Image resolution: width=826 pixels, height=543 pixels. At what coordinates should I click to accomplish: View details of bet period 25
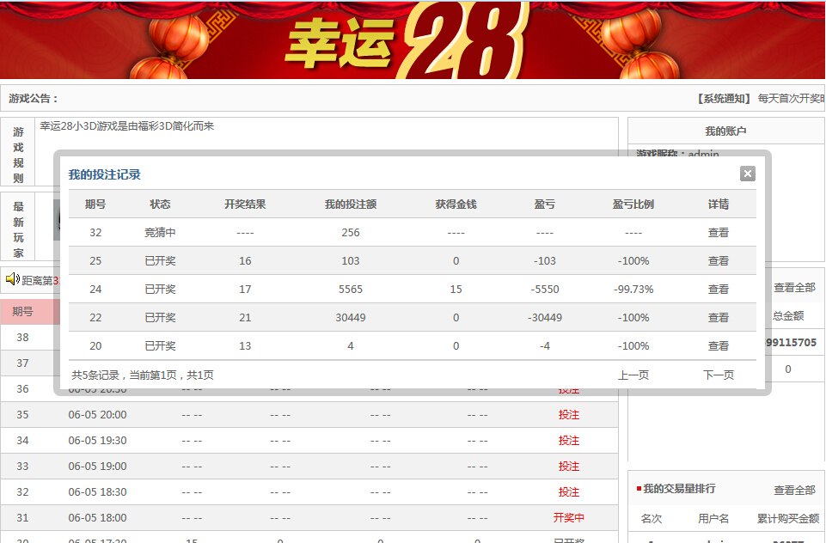point(718,260)
